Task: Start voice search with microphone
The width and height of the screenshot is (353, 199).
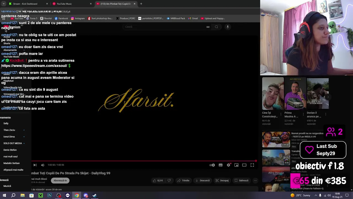Action: [x=228, y=27]
